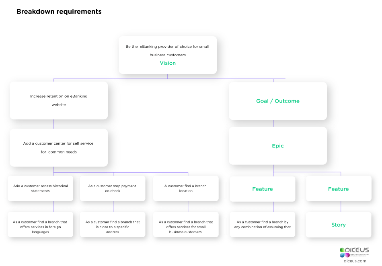
Task: Select the Epic node
Action: click(x=277, y=145)
